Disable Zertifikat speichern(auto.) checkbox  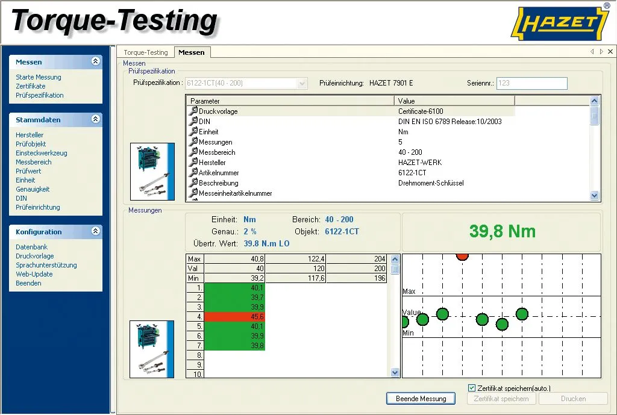pyautogui.click(x=472, y=388)
